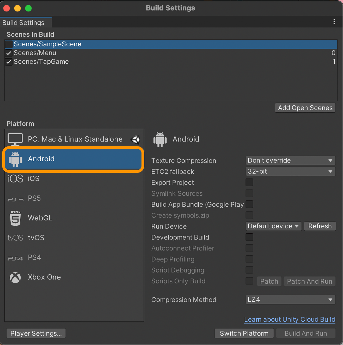Select the WebGL HTML5 icon
Viewport: 343px width, 345px height.
click(x=15, y=218)
